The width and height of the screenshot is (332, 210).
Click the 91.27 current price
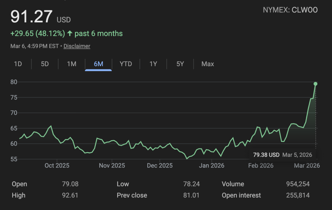point(31,17)
